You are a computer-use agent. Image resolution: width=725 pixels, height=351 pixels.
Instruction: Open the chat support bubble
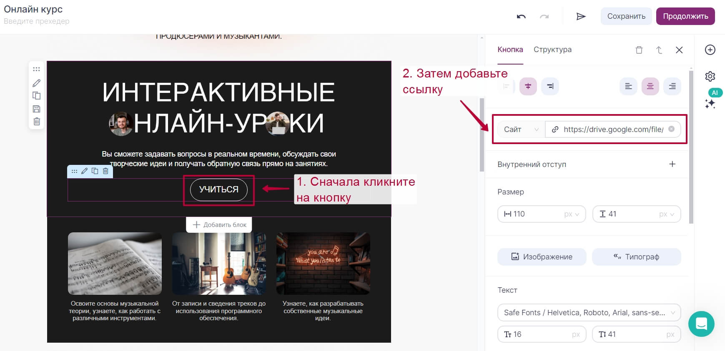tap(701, 324)
